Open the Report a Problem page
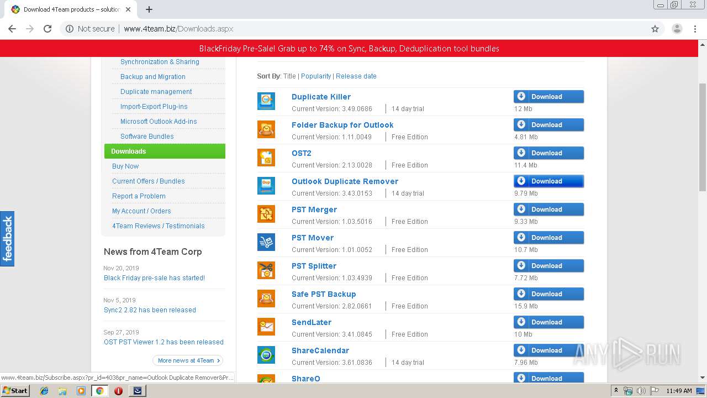707x398 pixels. click(x=139, y=196)
